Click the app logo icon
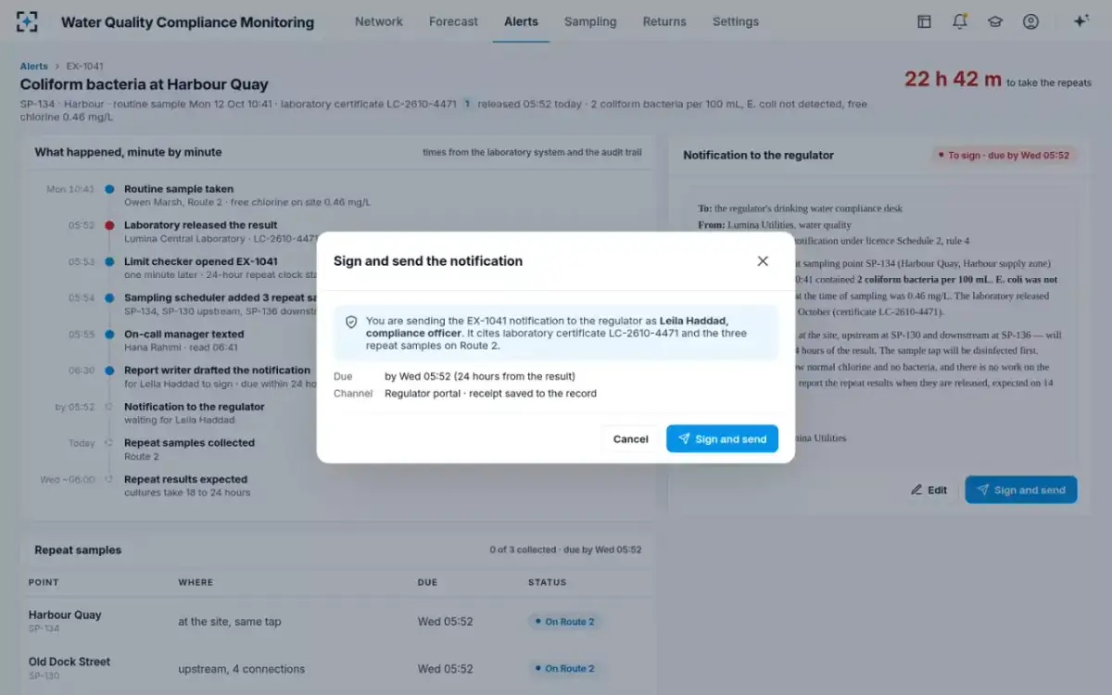 click(28, 21)
